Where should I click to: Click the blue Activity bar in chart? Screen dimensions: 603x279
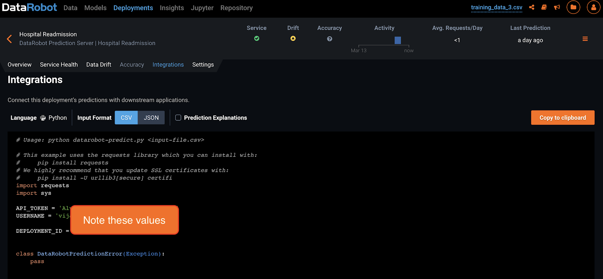(x=398, y=40)
